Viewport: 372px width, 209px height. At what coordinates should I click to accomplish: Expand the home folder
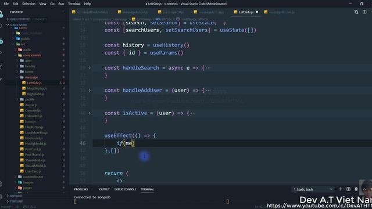click(x=29, y=72)
